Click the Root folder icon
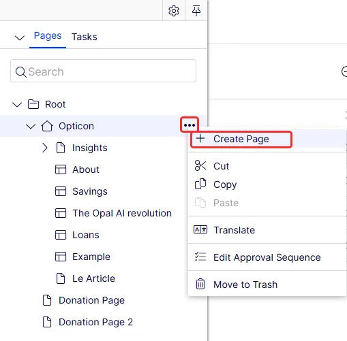347x341 pixels. (33, 104)
